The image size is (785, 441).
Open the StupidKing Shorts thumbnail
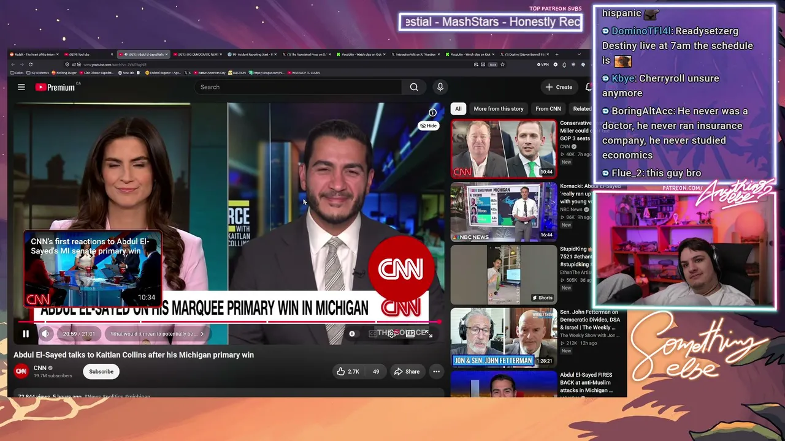(x=504, y=275)
